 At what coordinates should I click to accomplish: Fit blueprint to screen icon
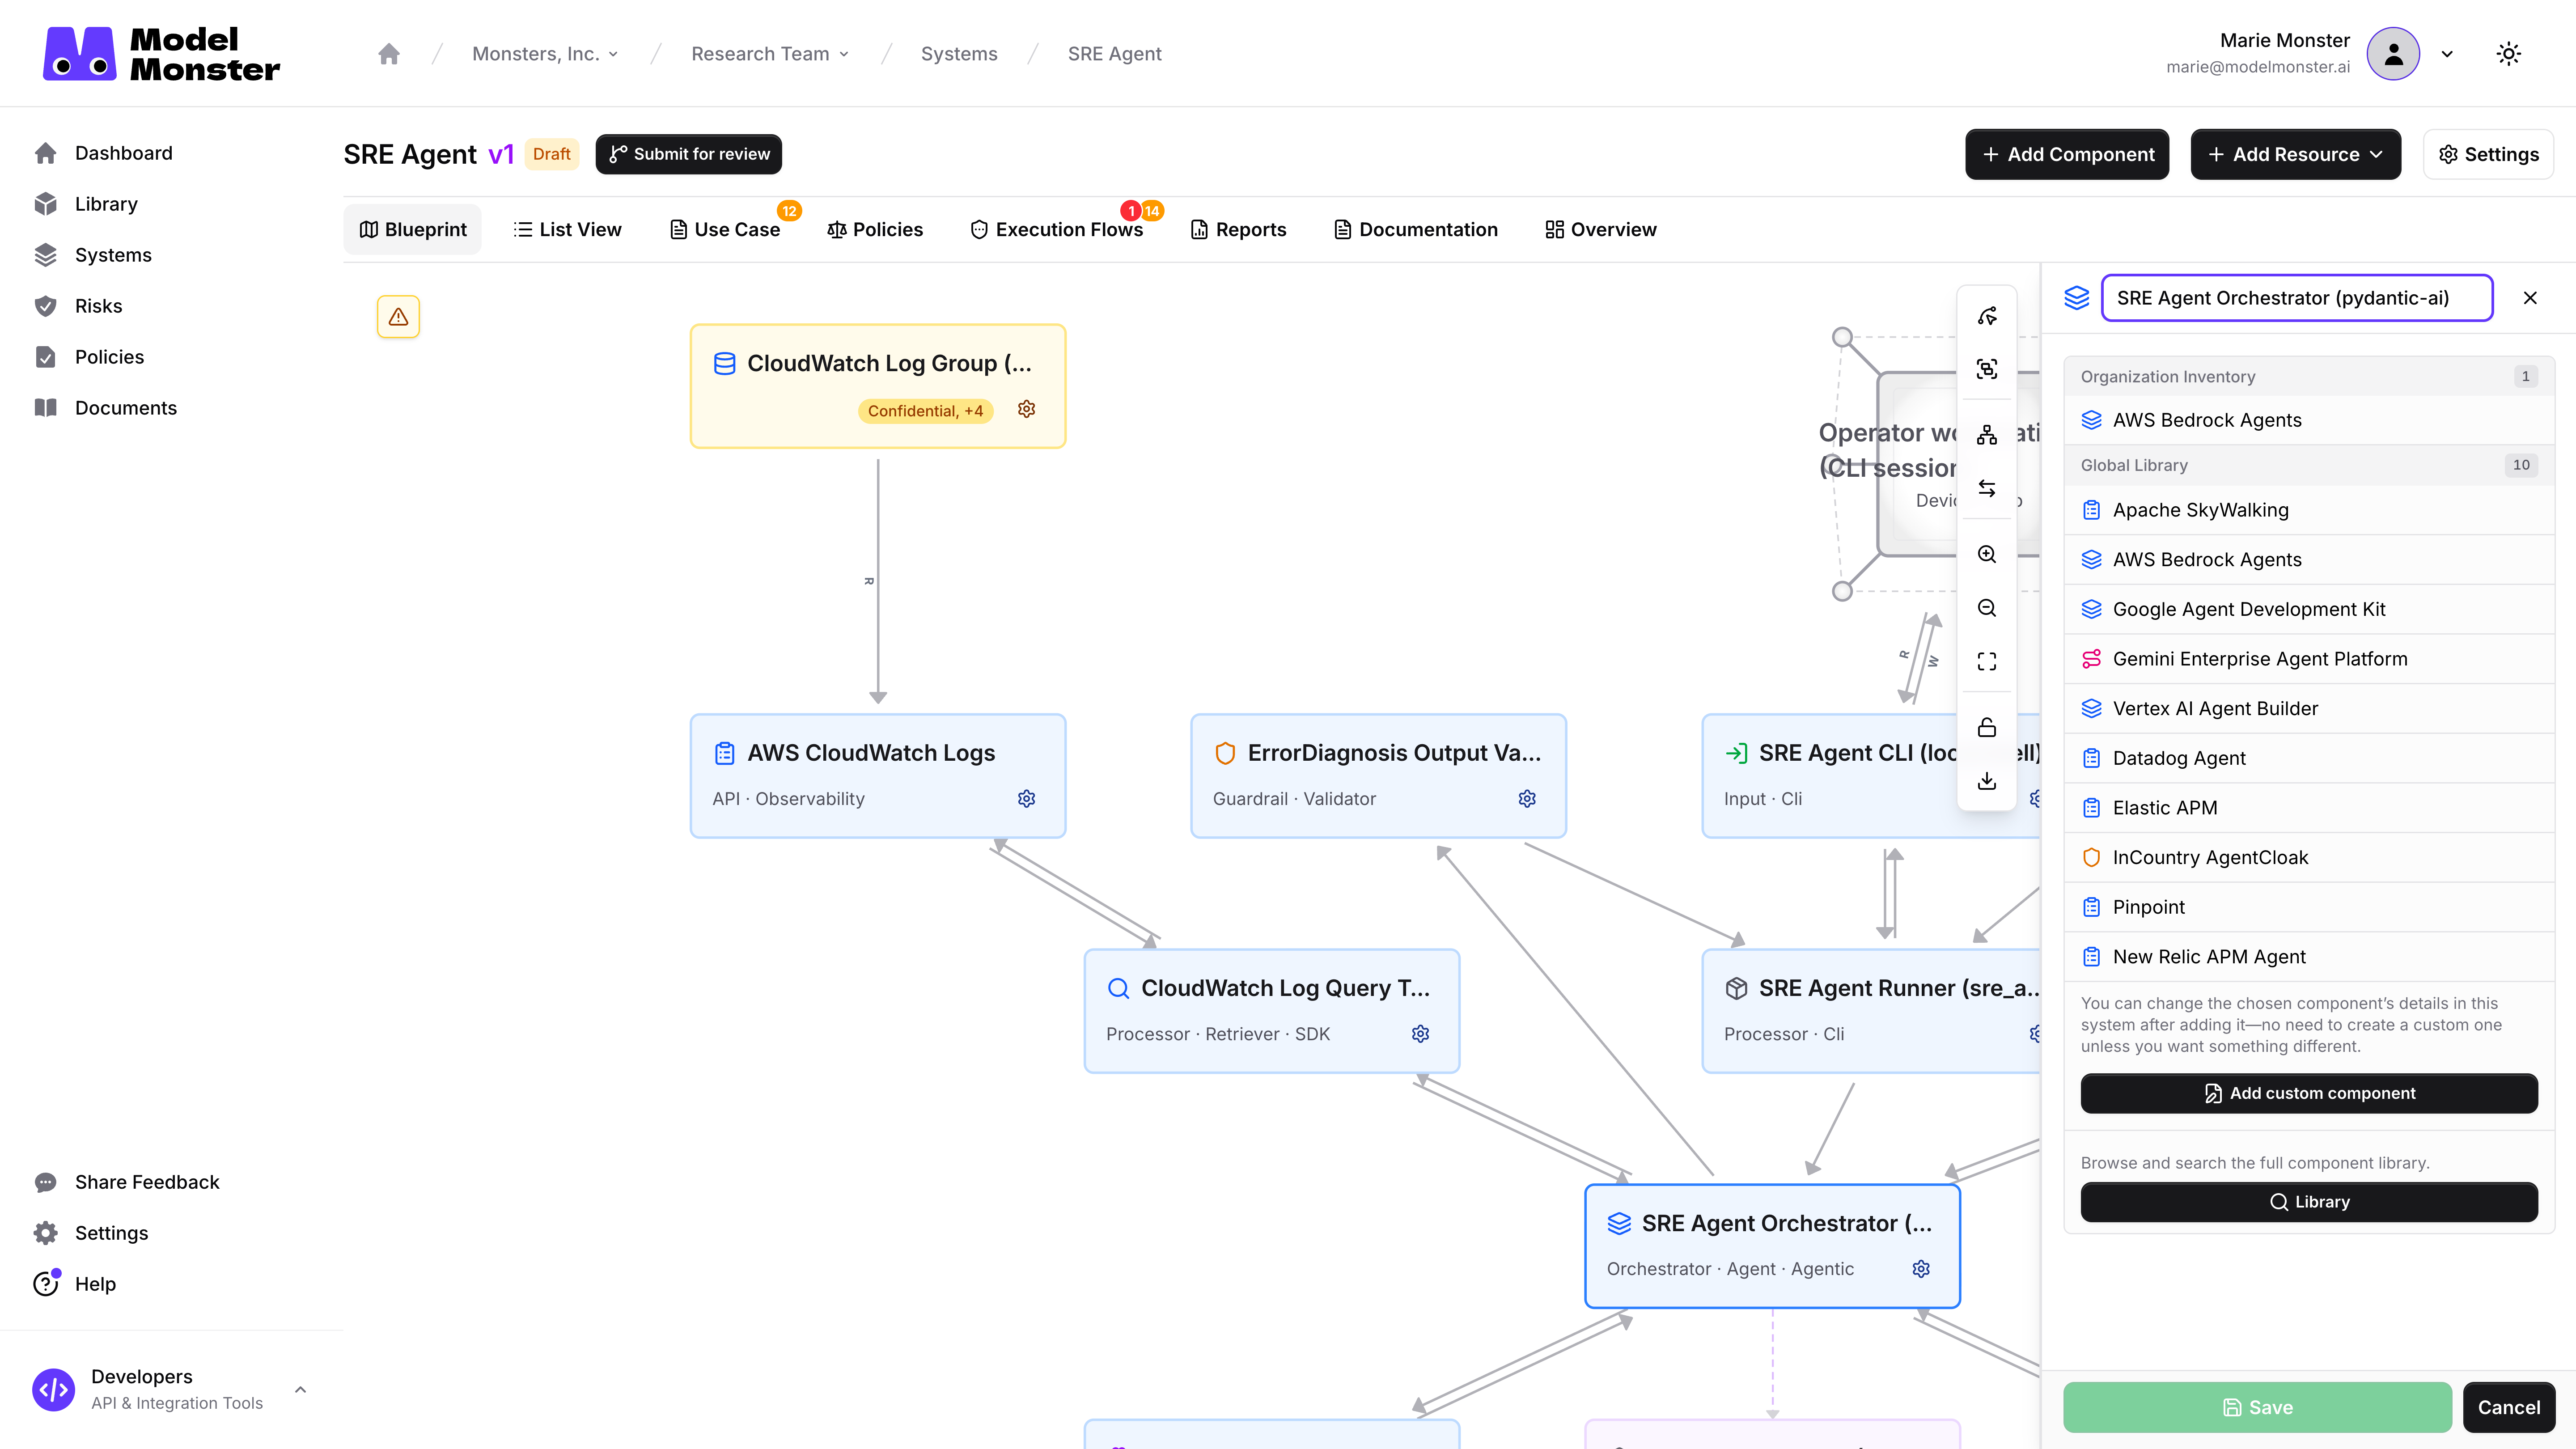1986,661
